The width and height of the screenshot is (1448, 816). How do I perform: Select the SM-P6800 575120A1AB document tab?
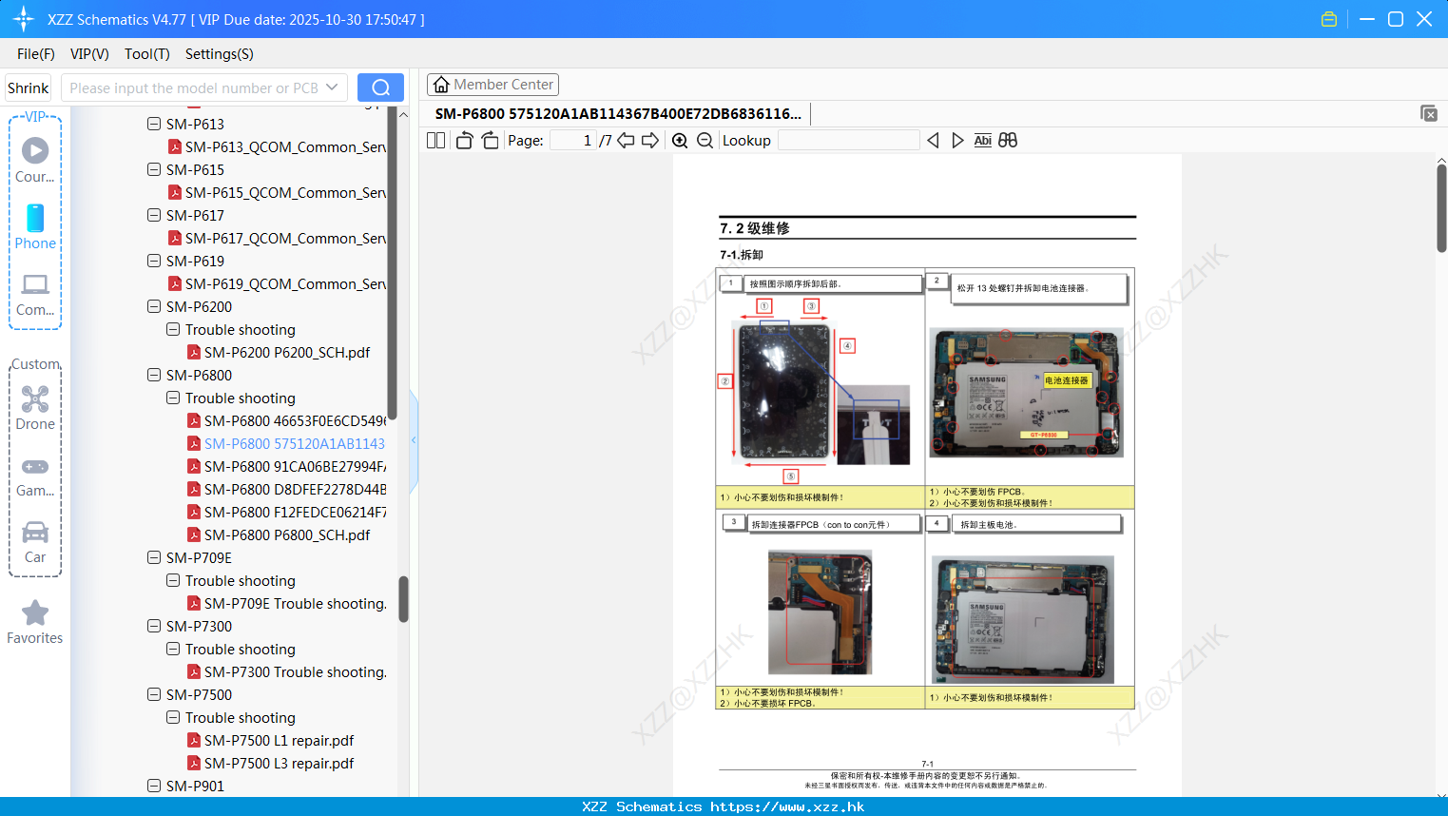(618, 113)
